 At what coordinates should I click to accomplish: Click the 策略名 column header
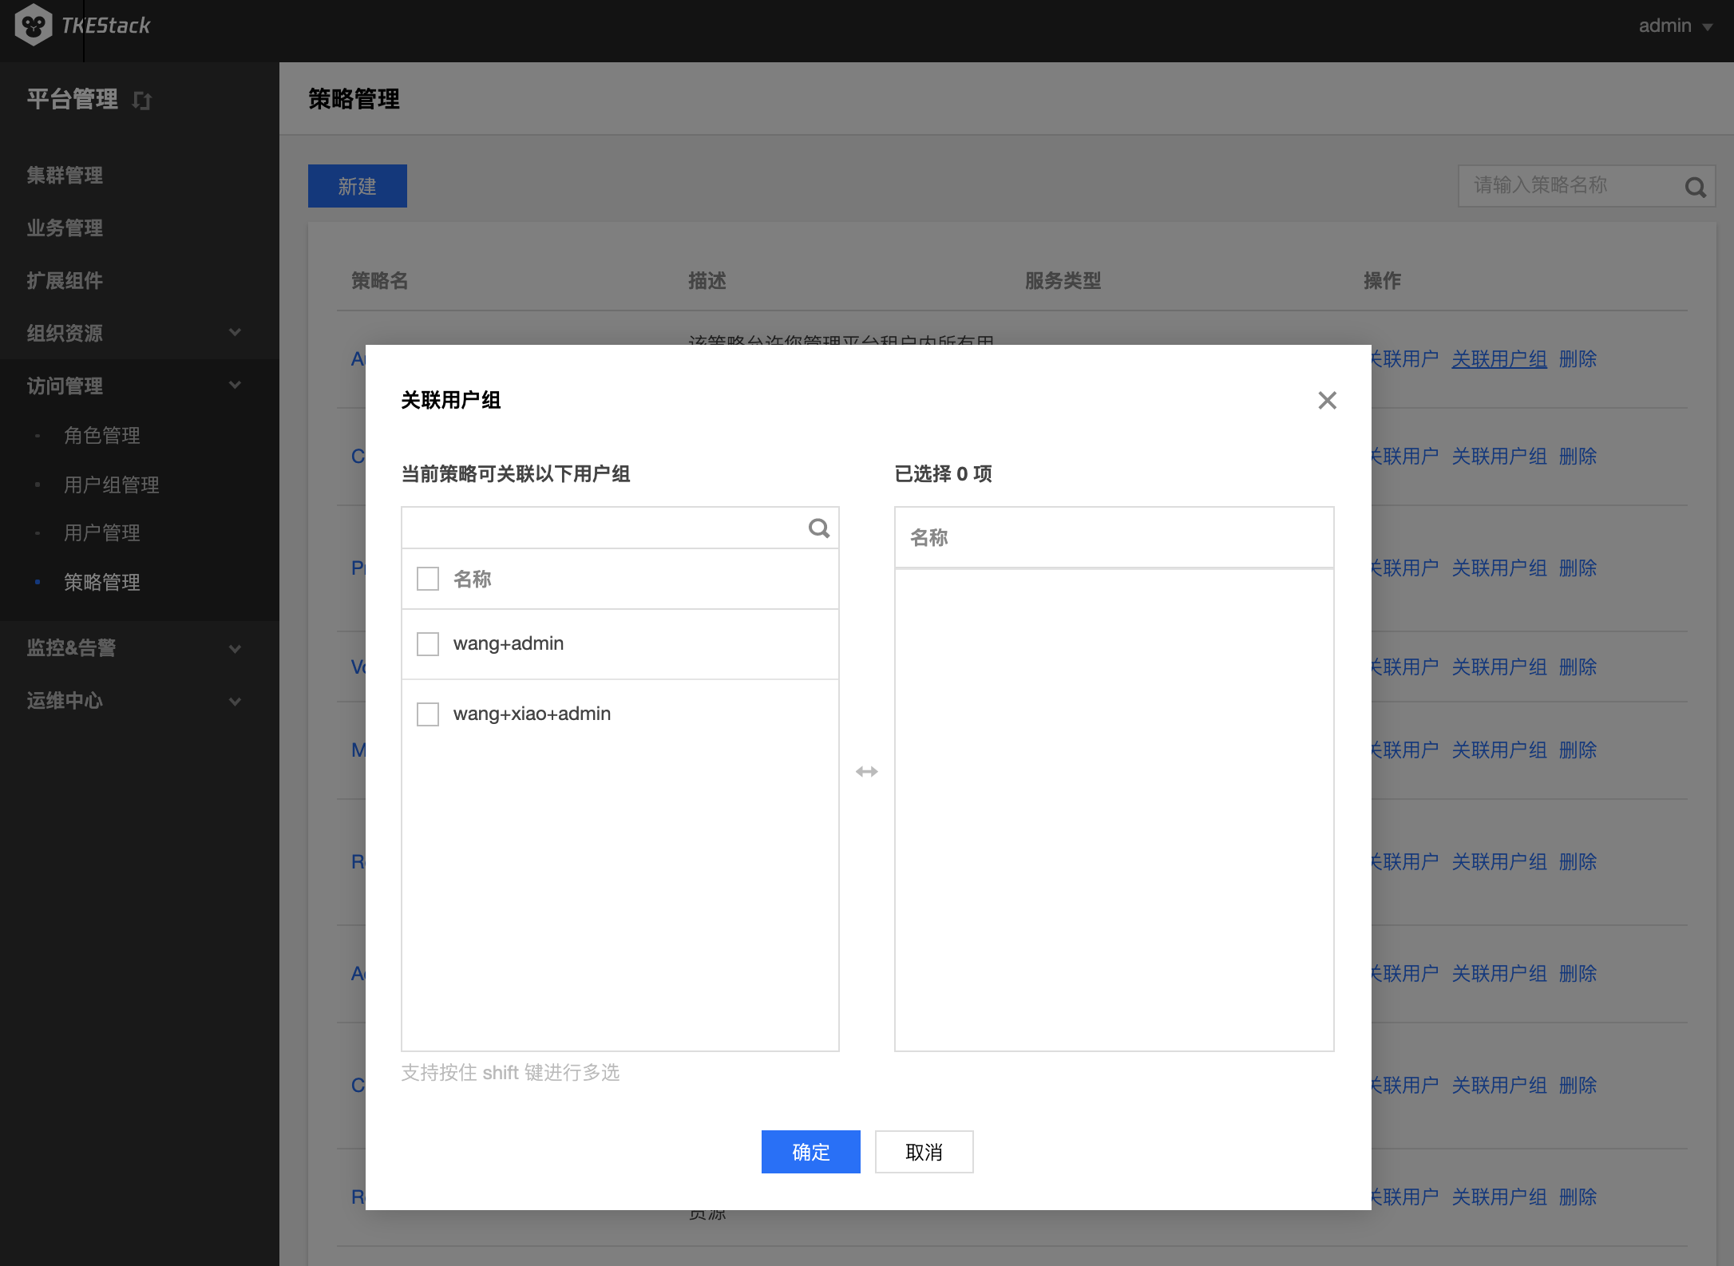[x=380, y=281]
